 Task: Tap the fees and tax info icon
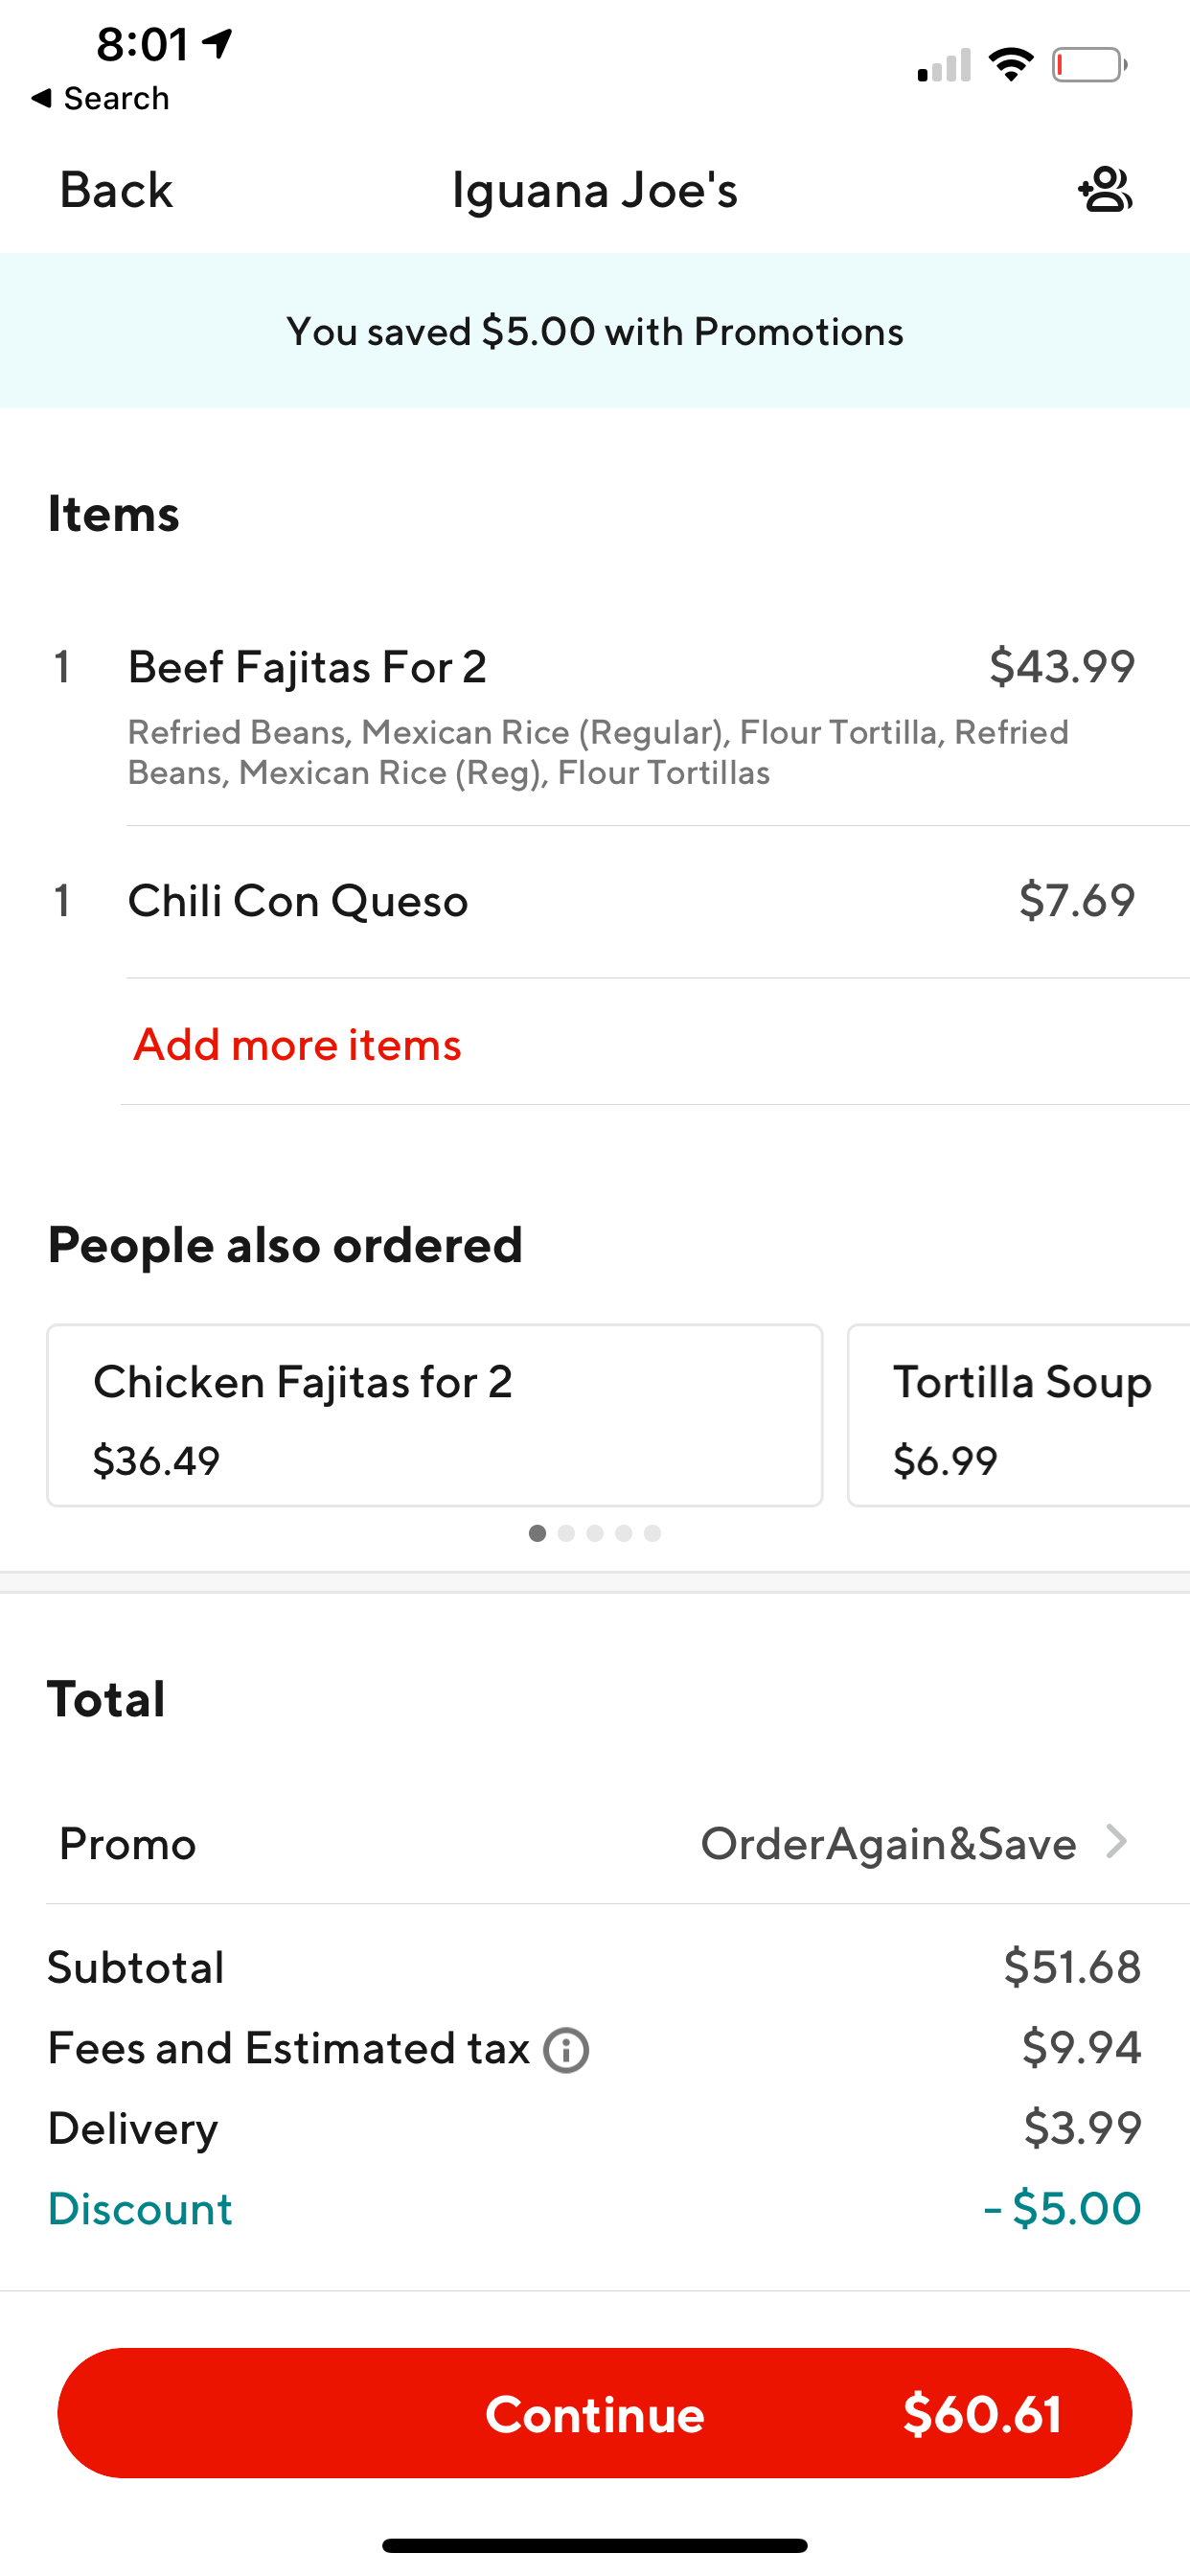coord(566,2050)
